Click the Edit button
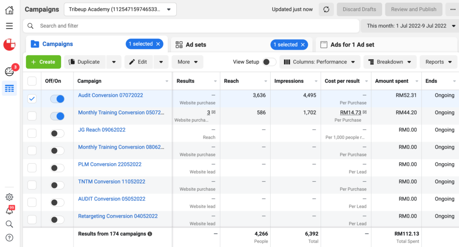The image size is (459, 247). click(139, 62)
